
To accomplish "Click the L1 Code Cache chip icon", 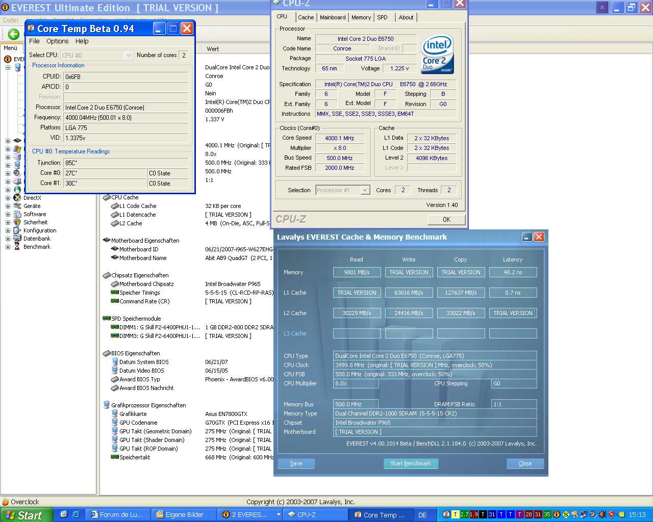I will point(115,206).
